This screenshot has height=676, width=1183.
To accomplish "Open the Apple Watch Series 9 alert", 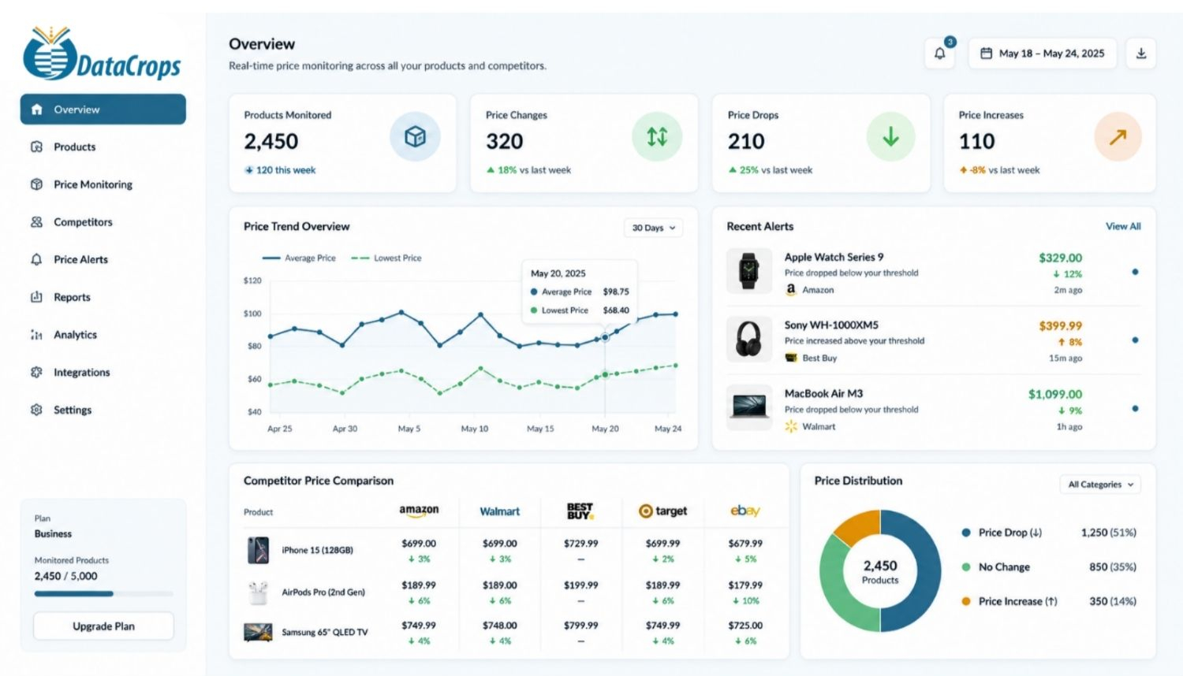I will [x=933, y=272].
